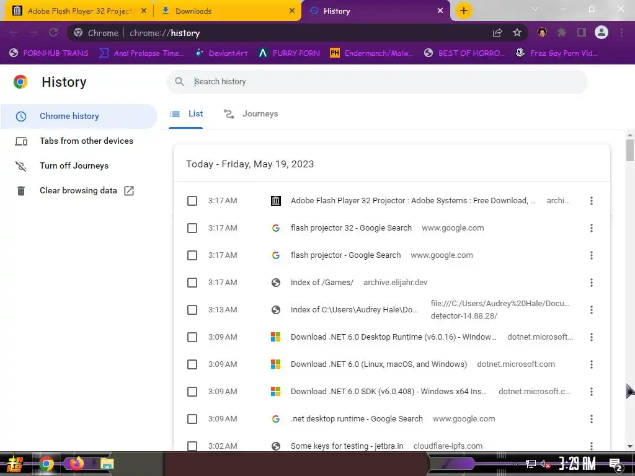
Task: Open File Explorer from the taskbar
Action: click(x=107, y=464)
